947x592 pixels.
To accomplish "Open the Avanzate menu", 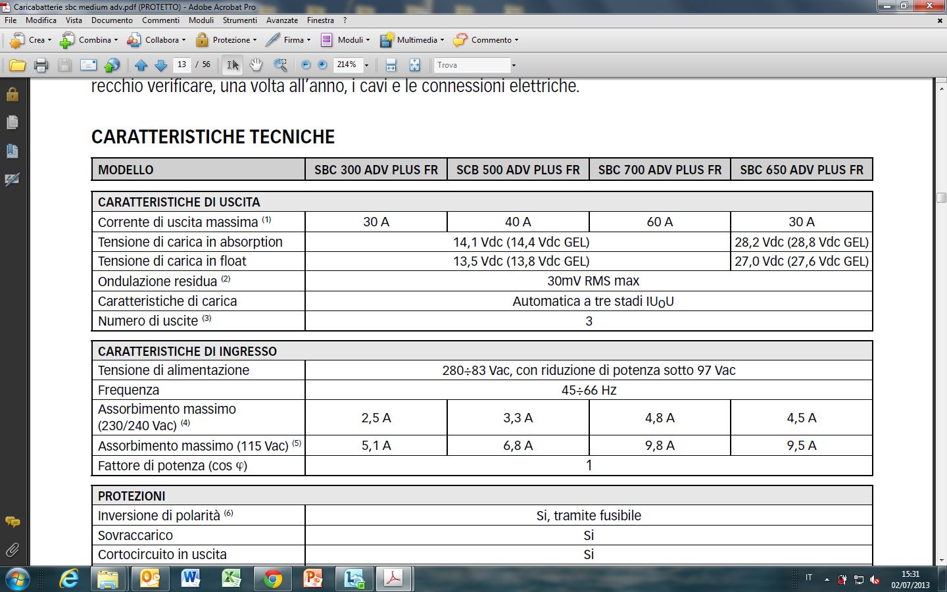I will point(282,20).
